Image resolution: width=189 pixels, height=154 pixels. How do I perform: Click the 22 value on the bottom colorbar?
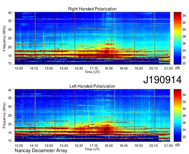coord(184,137)
